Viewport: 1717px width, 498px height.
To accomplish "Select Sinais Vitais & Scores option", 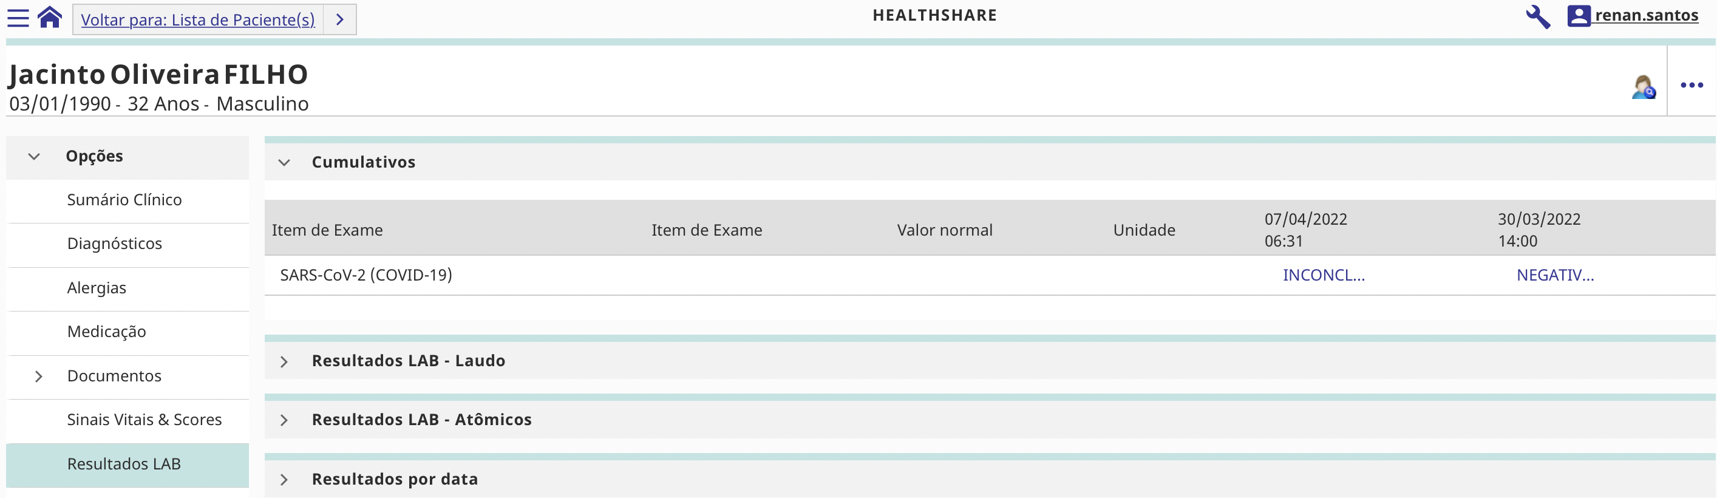I will (x=144, y=420).
